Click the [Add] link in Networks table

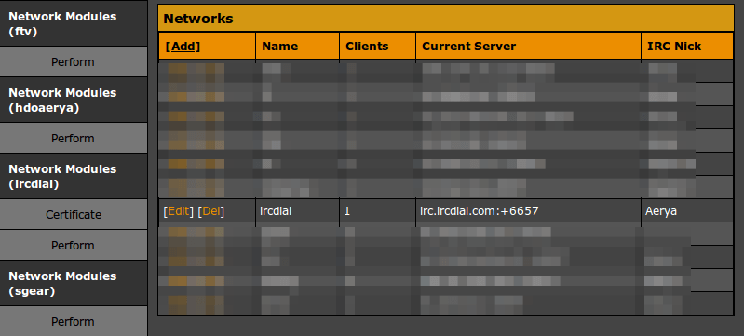183,46
